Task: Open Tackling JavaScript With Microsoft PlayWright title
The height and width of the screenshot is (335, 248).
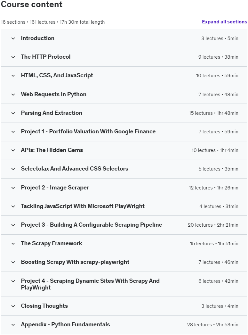Action: point(83,206)
